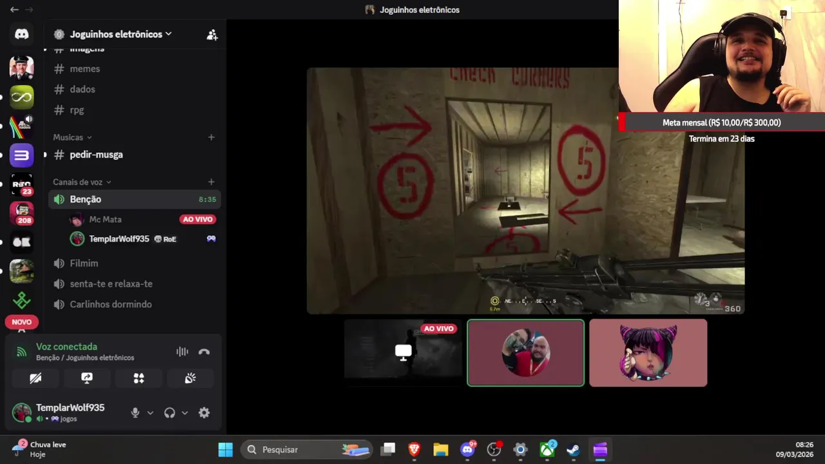The image size is (825, 464).
Task: Open the Windows Start menu
Action: click(x=226, y=450)
